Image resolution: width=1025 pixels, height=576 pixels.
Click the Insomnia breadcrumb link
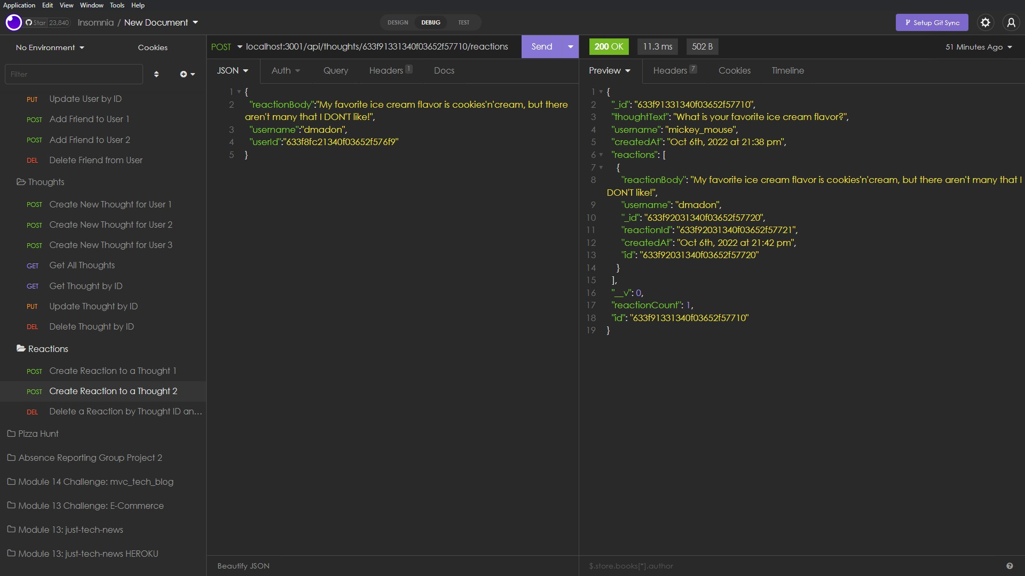[x=96, y=22]
